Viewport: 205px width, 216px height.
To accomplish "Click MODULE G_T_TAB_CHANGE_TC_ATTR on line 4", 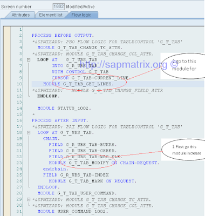I will [80, 48].
